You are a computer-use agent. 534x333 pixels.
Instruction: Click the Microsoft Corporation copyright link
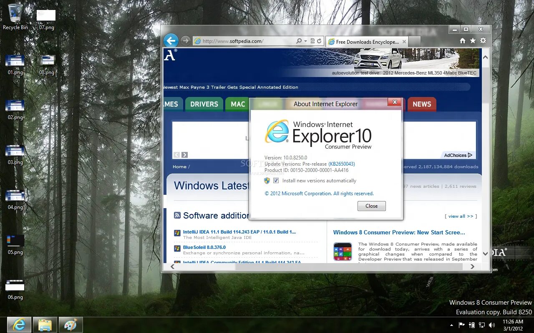319,194
